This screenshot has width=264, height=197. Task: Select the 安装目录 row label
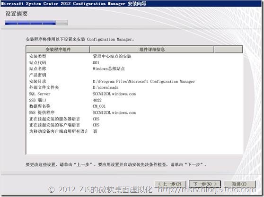coord(37,81)
